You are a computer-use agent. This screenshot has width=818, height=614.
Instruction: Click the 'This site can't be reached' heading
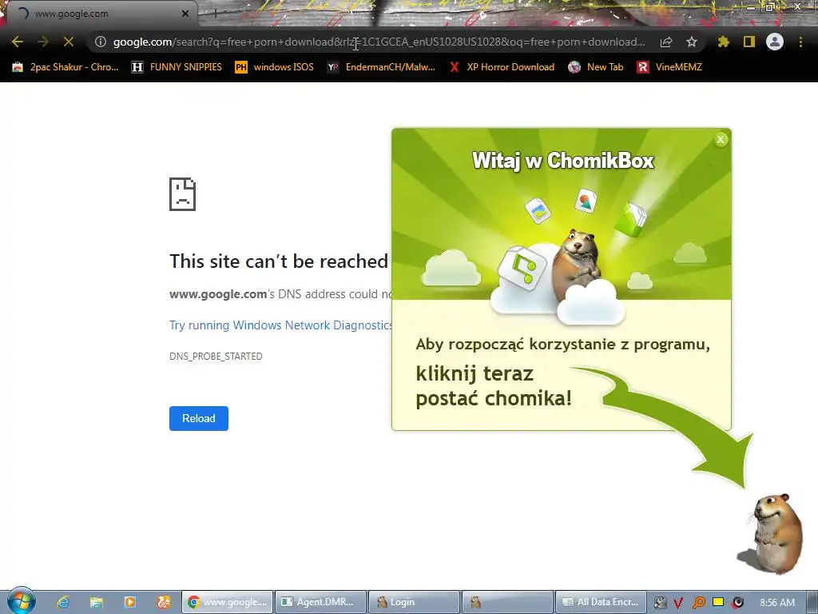[279, 261]
